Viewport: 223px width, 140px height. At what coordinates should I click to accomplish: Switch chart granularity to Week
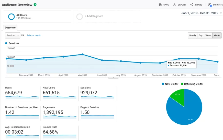(x=208, y=35)
